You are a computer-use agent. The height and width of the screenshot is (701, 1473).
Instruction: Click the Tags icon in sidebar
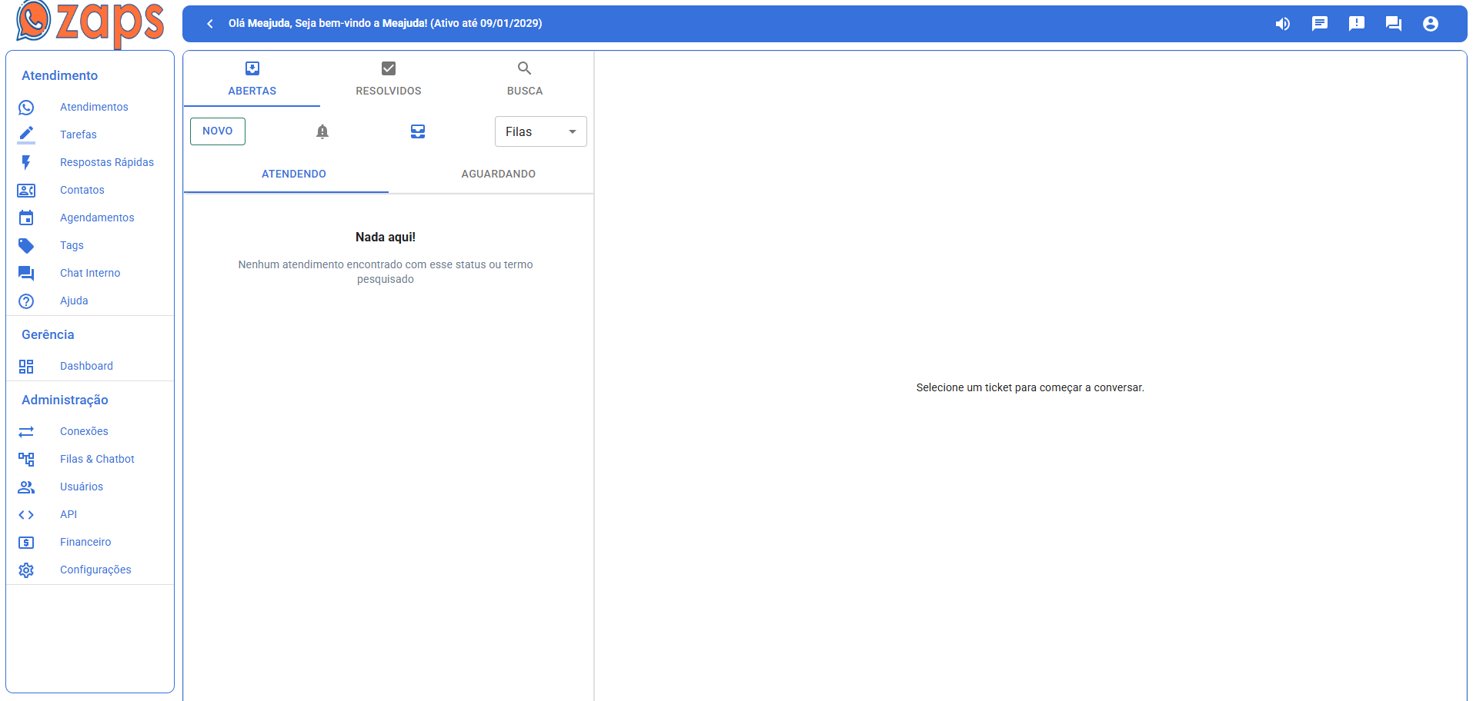(x=26, y=245)
